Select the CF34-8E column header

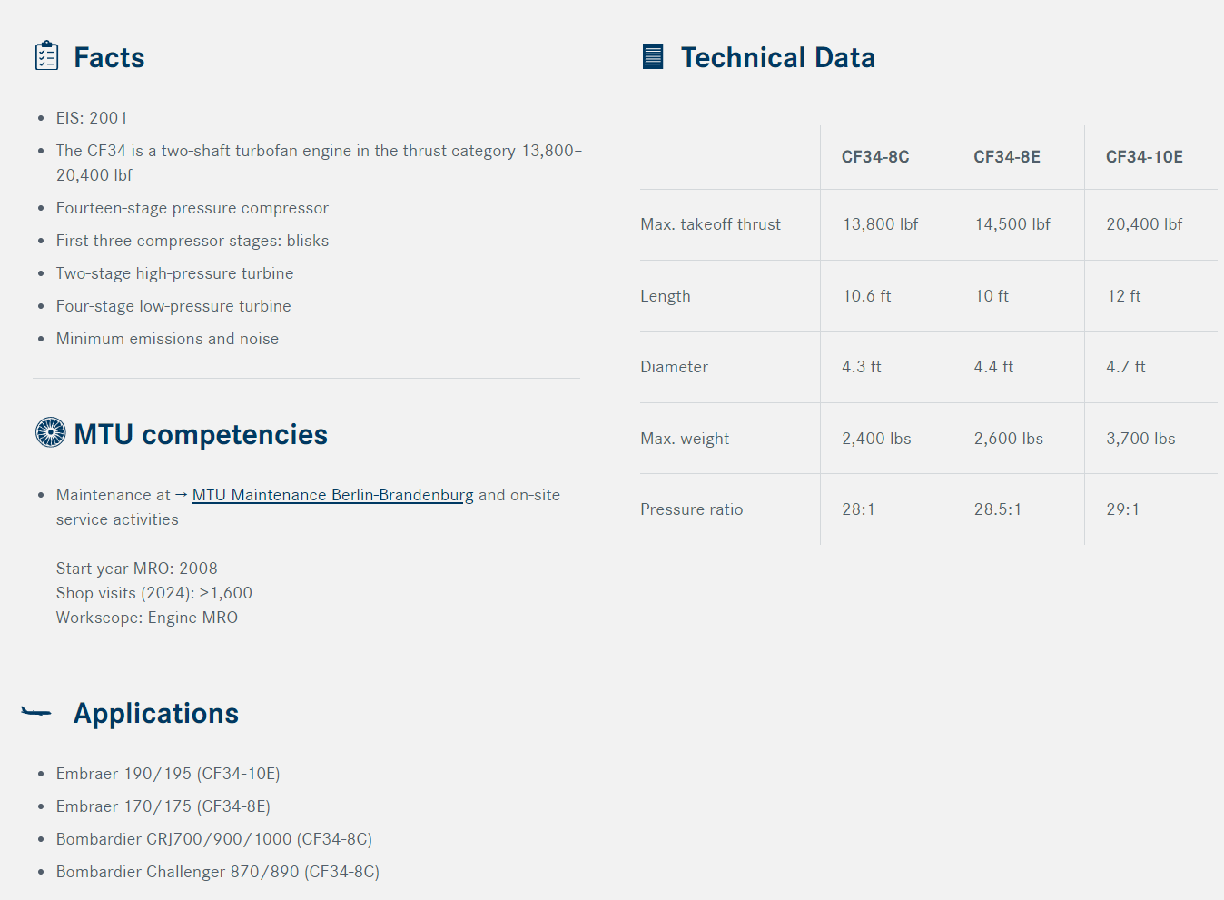coord(1007,157)
